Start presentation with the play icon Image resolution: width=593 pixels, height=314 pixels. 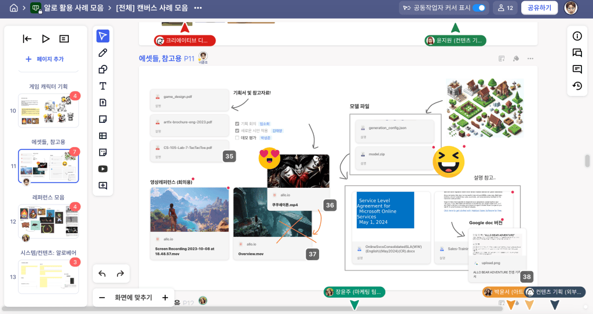click(46, 39)
